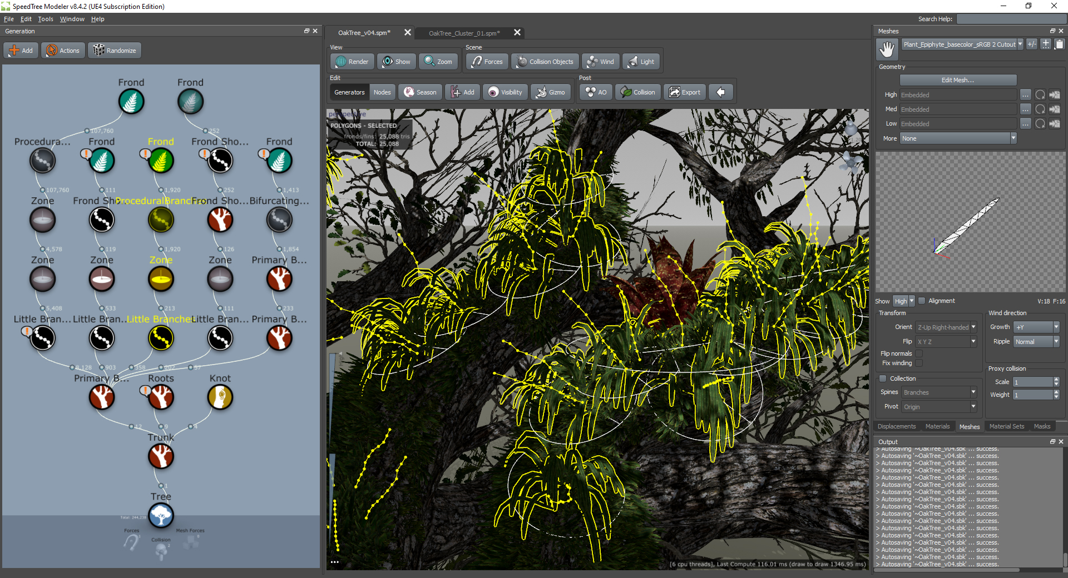This screenshot has width=1068, height=578.
Task: Select the Knot generator node
Action: click(220, 397)
